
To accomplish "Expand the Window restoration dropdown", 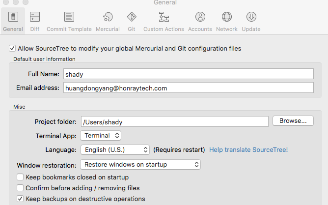I will click(140, 165).
